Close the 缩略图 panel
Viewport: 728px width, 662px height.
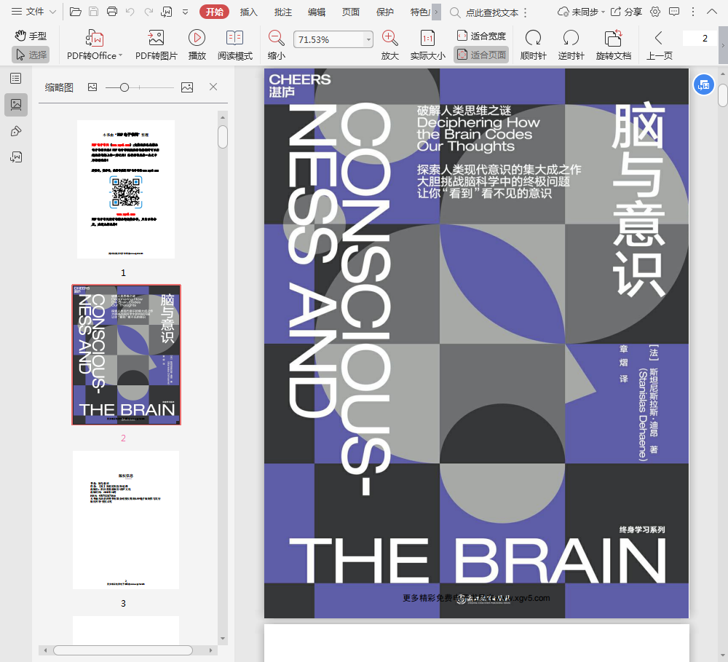coord(213,87)
